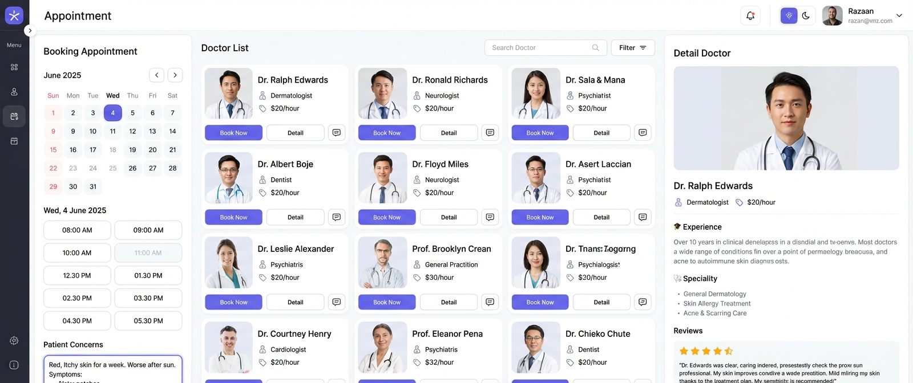Image resolution: width=913 pixels, height=383 pixels.
Task: Expand the sidebar with arrow button
Action: click(30, 31)
